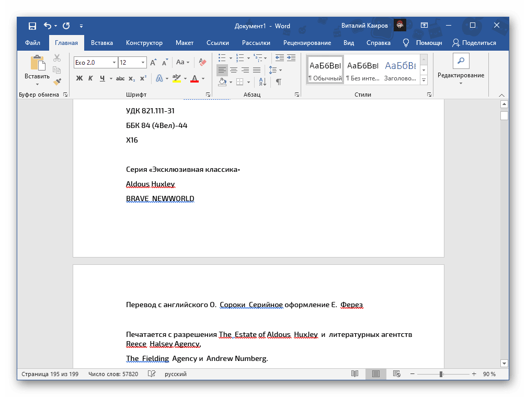Apply a bulleted list
This screenshot has width=526, height=397.
point(222,58)
